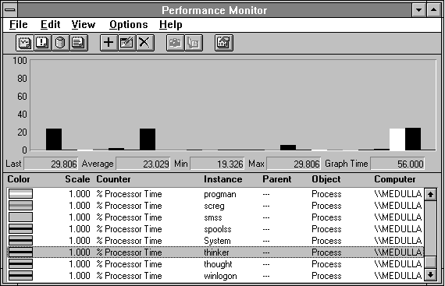Switch to the Chart view icon
The height and width of the screenshot is (286, 445).
24,43
